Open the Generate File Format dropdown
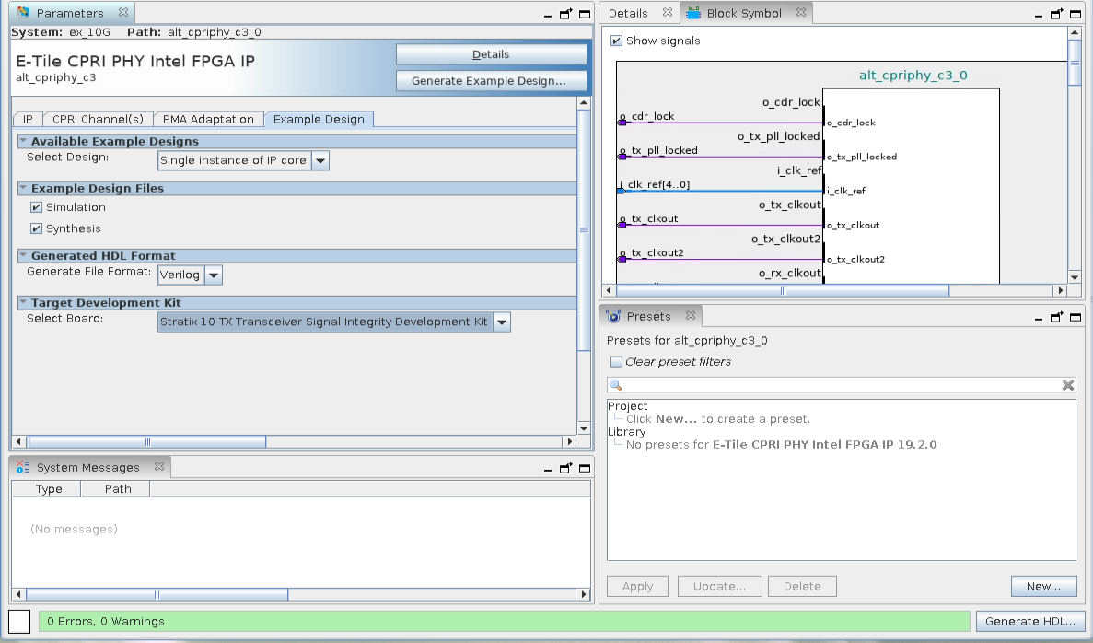The image size is (1093, 643). 214,275
